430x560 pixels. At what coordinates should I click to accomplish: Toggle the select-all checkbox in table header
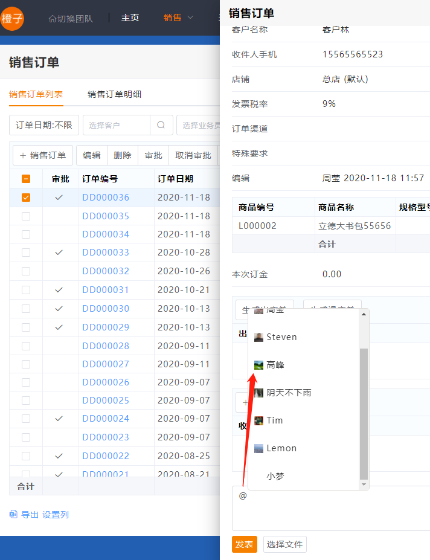pos(26,179)
